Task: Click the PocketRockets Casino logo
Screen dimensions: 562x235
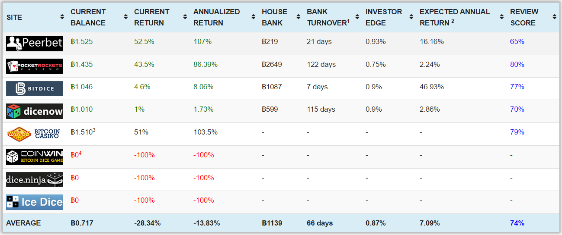Action: tap(35, 66)
